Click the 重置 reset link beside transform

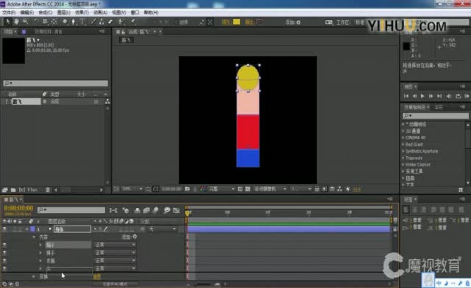[x=97, y=277]
